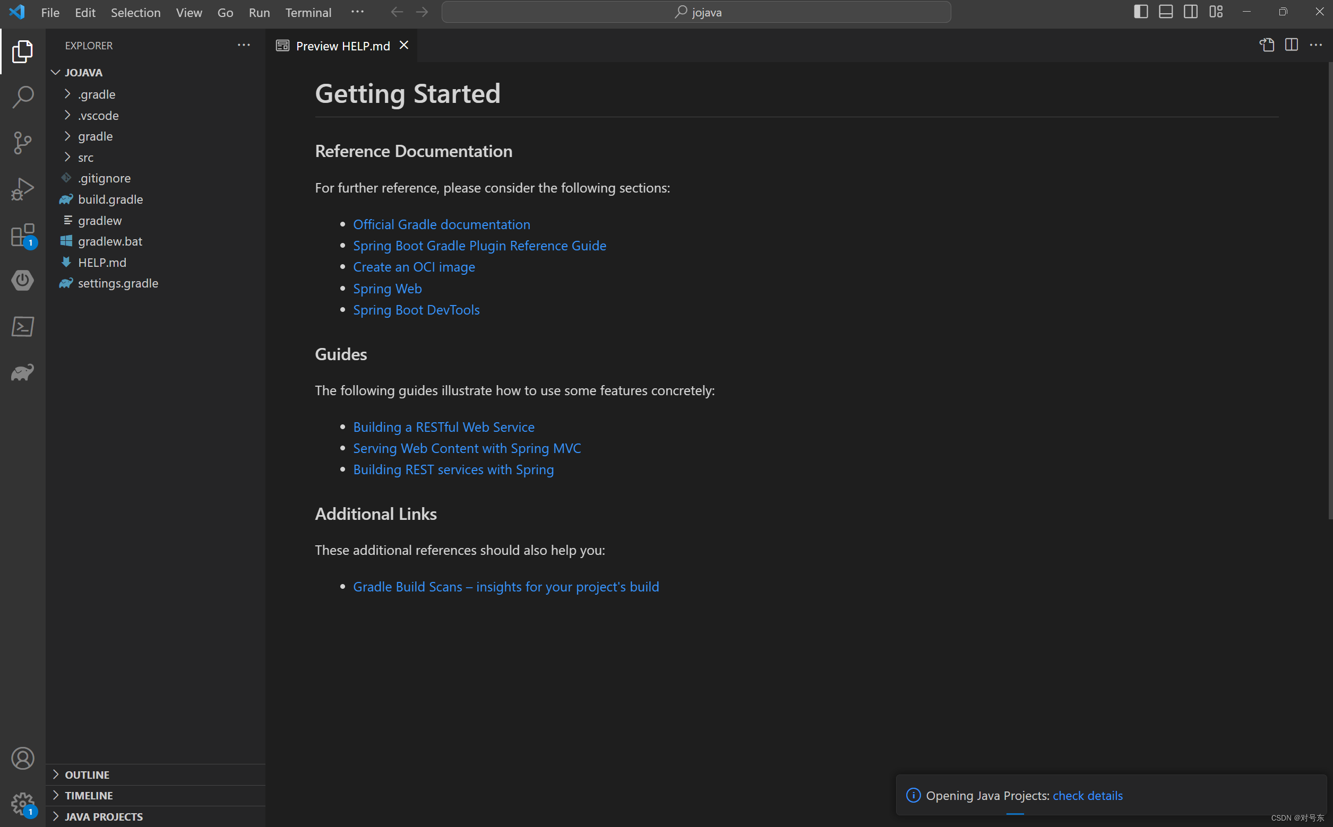The height and width of the screenshot is (827, 1333).
Task: Toggle Primary Side Bar visibility
Action: [x=1141, y=12]
